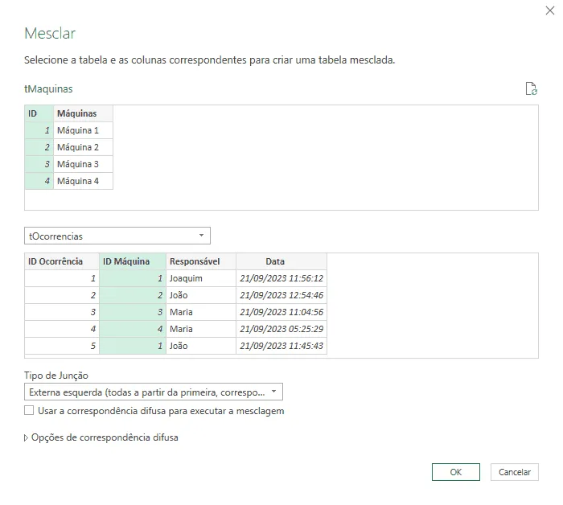Open the Tipo de Junção dropdown

(154, 392)
